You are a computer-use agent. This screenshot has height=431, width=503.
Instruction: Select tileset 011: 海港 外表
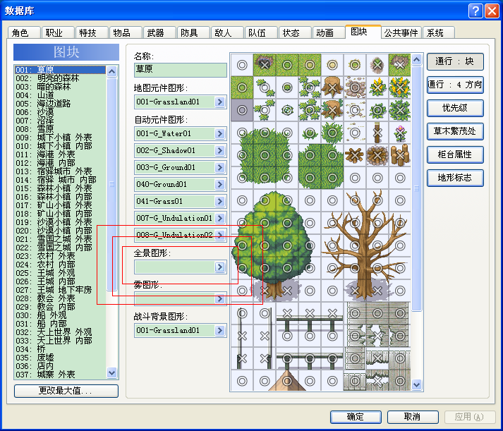coord(60,154)
